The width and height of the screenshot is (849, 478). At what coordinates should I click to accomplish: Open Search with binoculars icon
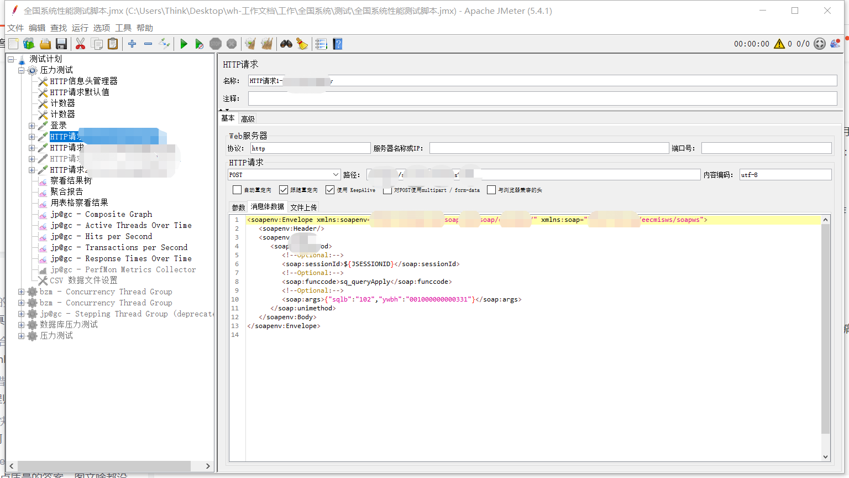point(286,44)
